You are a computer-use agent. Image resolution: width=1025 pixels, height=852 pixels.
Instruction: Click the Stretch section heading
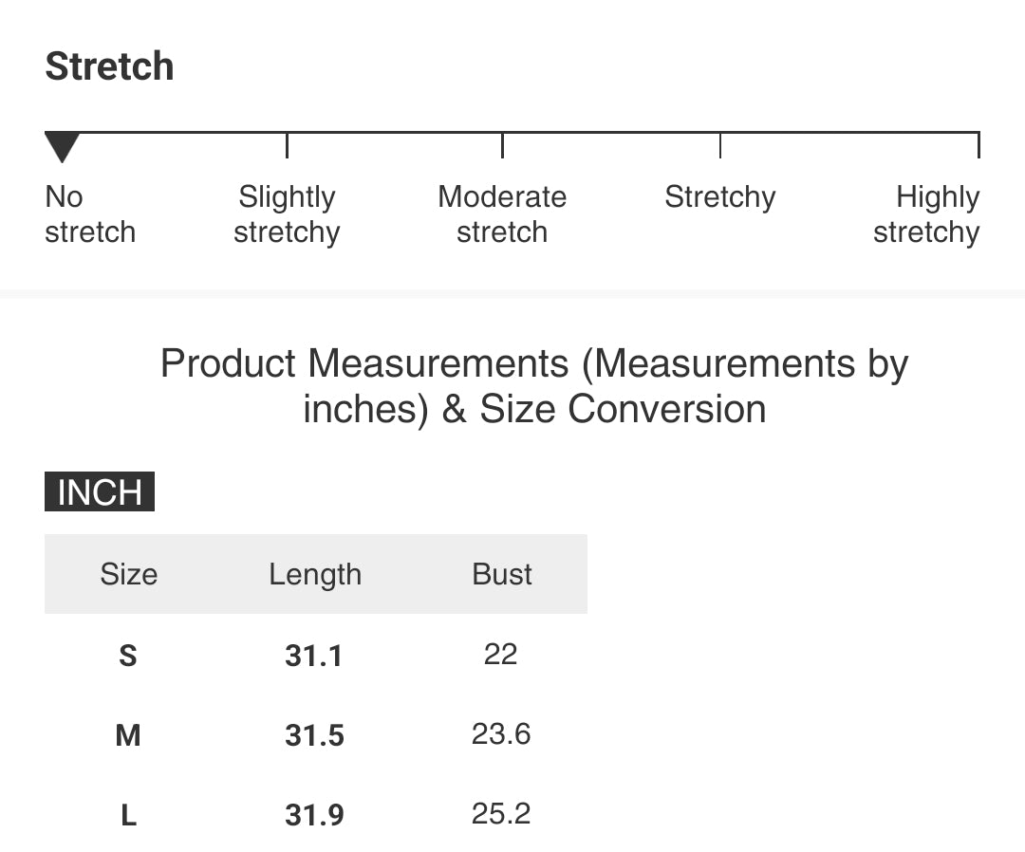pos(109,66)
